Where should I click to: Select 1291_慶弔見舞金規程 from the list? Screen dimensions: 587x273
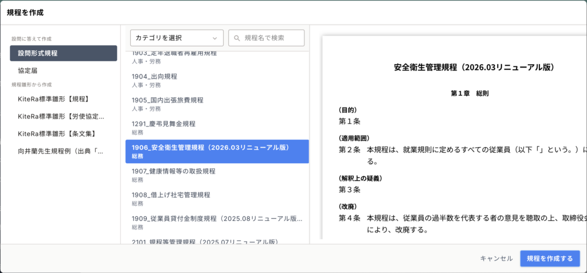click(217, 127)
